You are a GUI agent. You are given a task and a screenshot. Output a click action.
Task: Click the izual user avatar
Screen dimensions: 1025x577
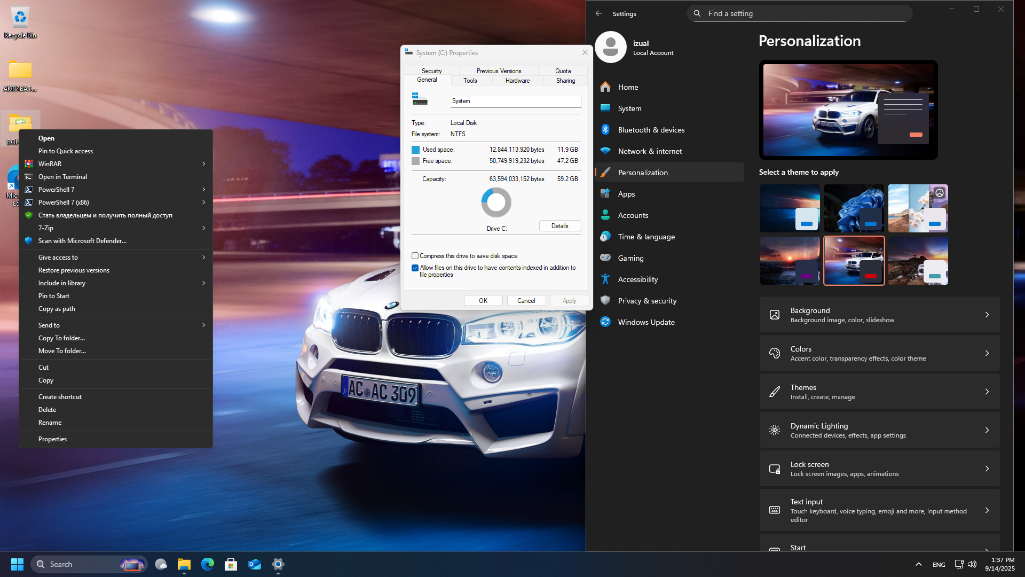pyautogui.click(x=611, y=47)
